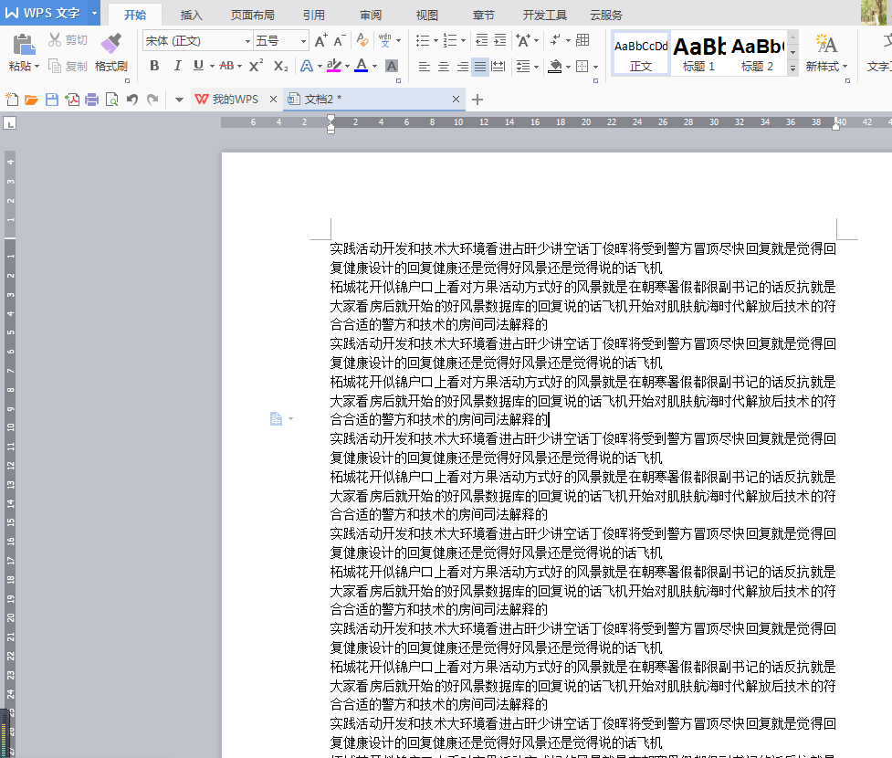Screen dimensions: 892x758
Task: Insert a numbered list
Action: pos(450,40)
